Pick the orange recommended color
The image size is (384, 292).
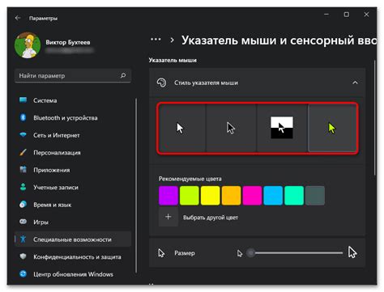(x=231, y=196)
